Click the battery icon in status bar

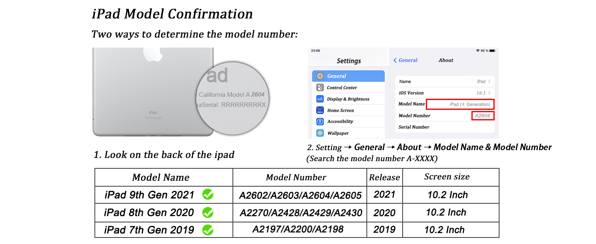(x=492, y=51)
